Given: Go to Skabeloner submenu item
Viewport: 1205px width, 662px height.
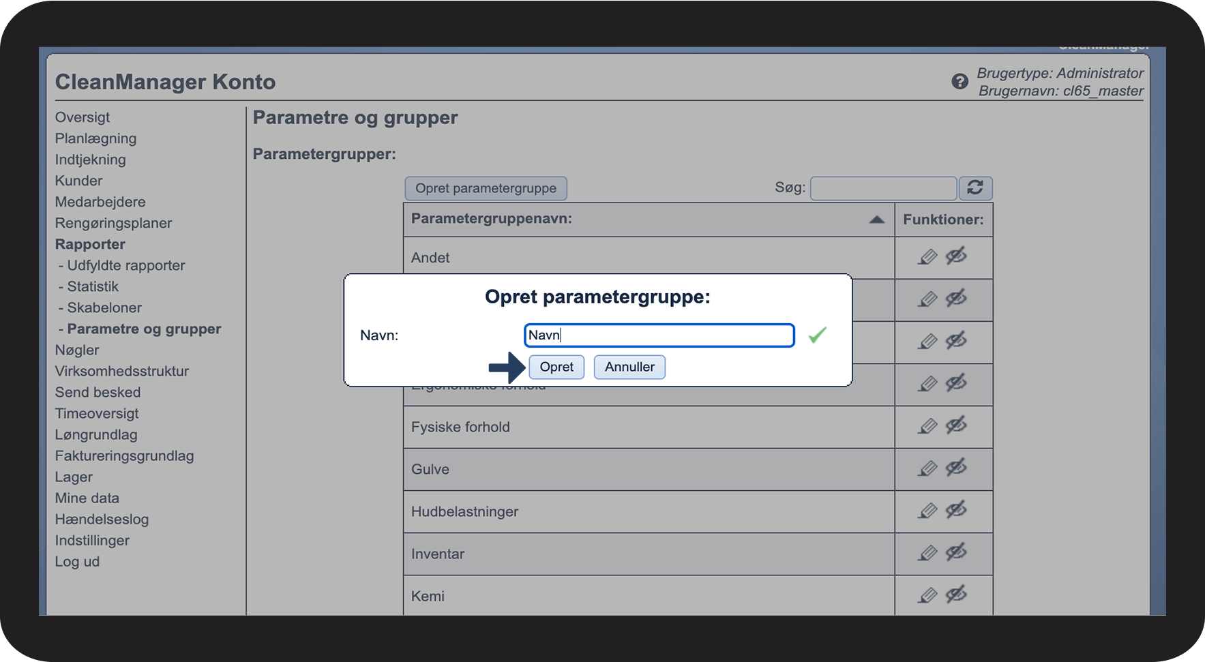Looking at the screenshot, I should (x=104, y=307).
